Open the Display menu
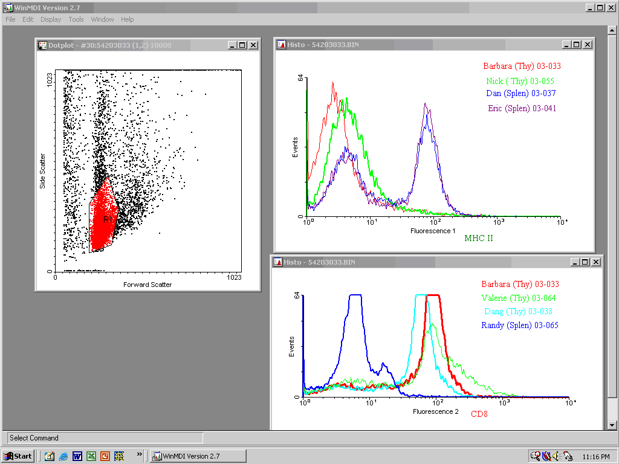619x464 pixels. pyautogui.click(x=51, y=19)
